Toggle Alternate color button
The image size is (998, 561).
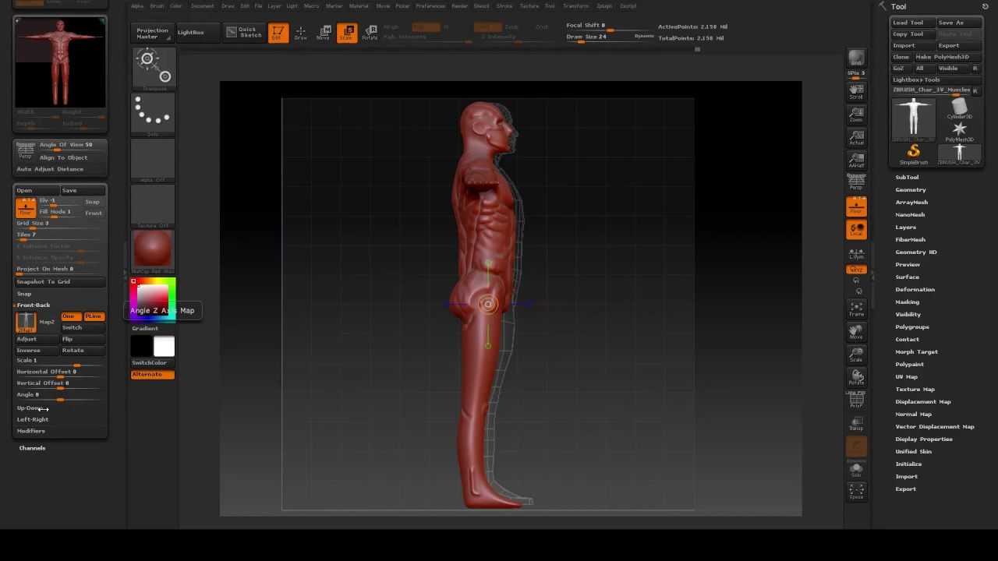153,375
